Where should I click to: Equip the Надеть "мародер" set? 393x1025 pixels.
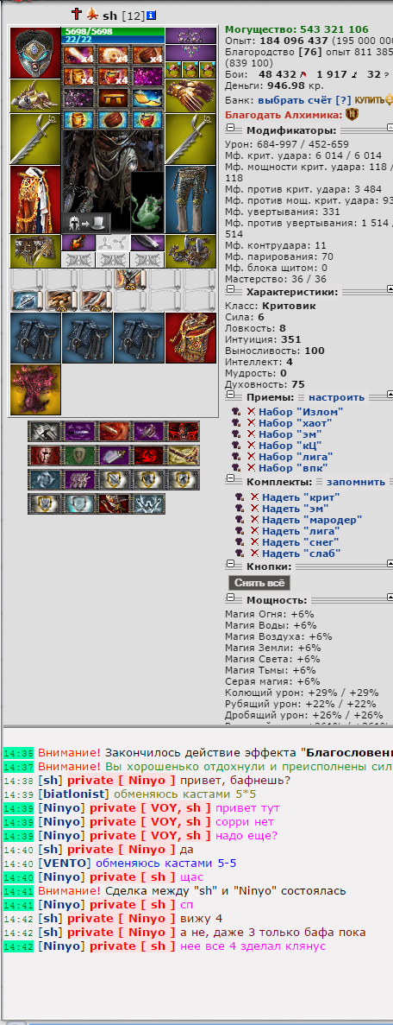[312, 520]
